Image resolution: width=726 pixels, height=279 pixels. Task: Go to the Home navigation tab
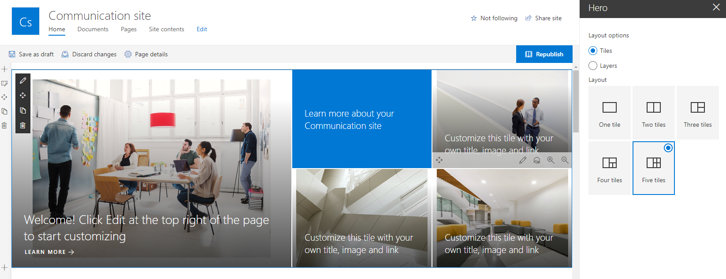(57, 29)
